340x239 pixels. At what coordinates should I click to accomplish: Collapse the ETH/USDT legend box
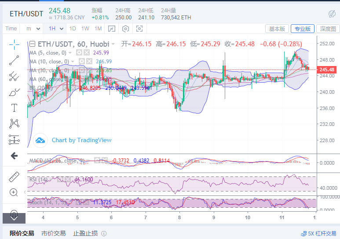(32, 44)
